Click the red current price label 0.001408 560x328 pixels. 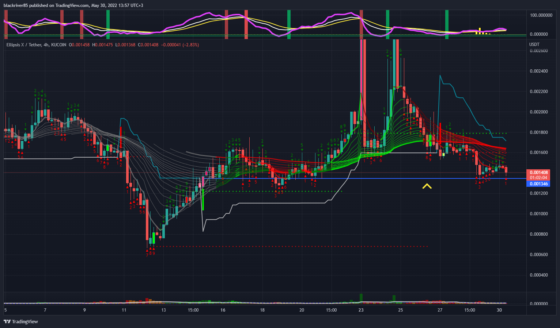click(x=539, y=173)
